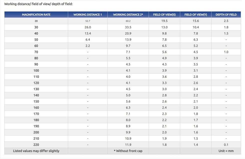Click the "Unit = mm" footer cell
This screenshot has width=245, height=159.
(226, 151)
